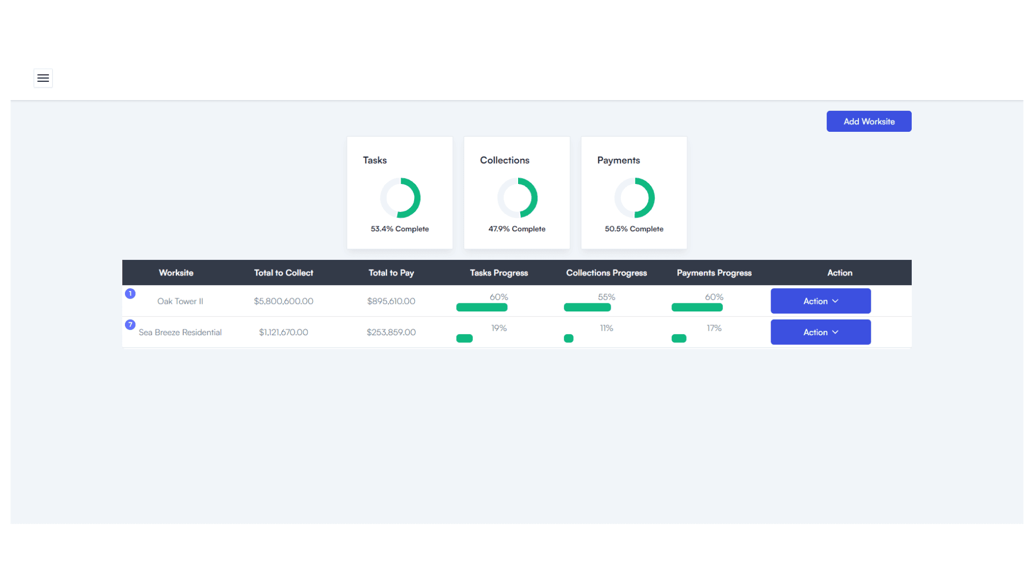Click the badge numbered 7 beside Sea Breeze Residential

click(x=130, y=325)
